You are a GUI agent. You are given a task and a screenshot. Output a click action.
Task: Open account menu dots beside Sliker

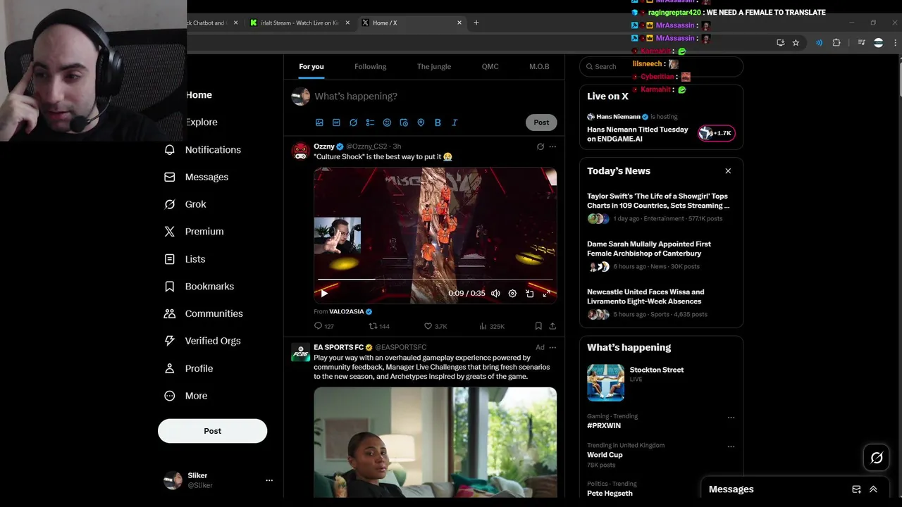click(x=269, y=480)
